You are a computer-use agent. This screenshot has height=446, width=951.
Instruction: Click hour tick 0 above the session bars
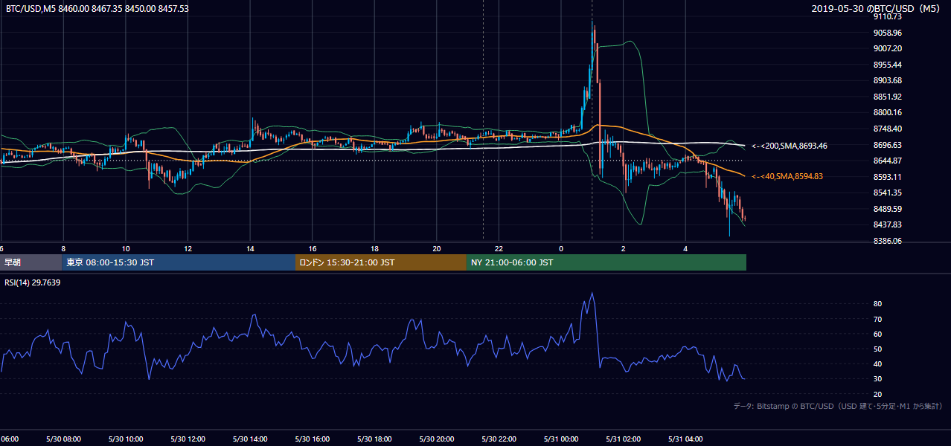pos(561,248)
